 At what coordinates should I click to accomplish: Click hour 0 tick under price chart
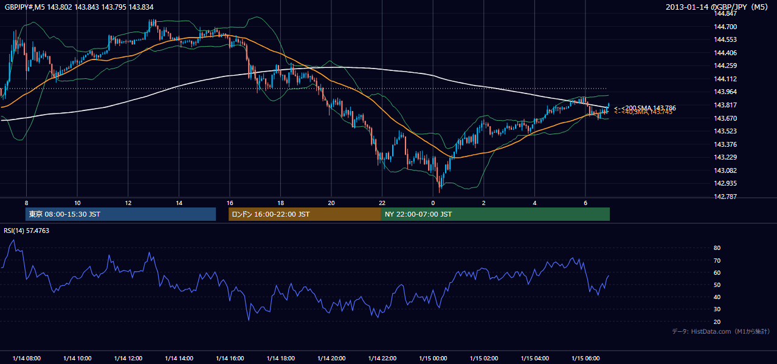tap(433, 203)
